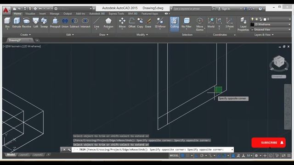Open the Help question mark icon
The height and width of the screenshot is (165, 294).
pos(260,9)
